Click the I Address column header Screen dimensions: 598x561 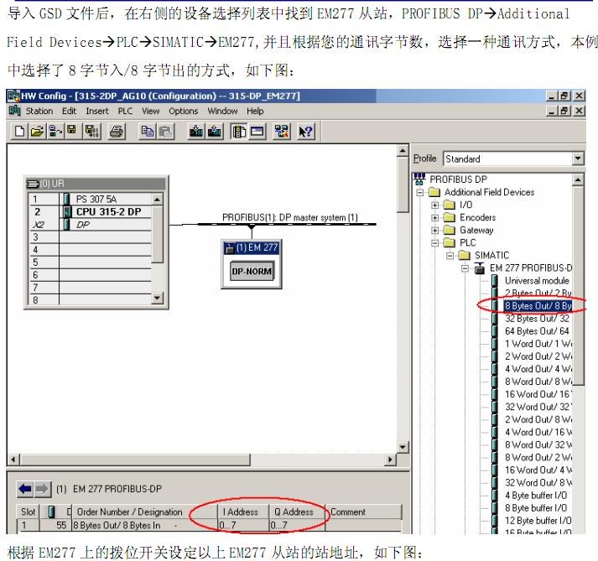pos(239,512)
